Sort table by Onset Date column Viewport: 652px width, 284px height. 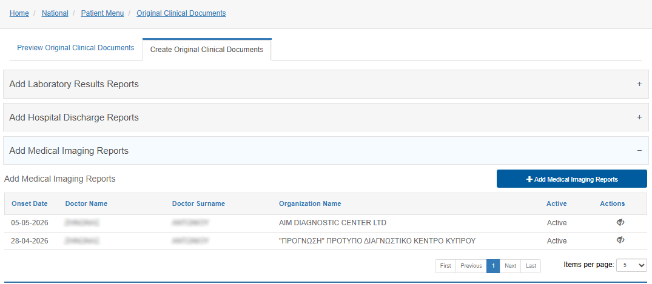(x=30, y=203)
